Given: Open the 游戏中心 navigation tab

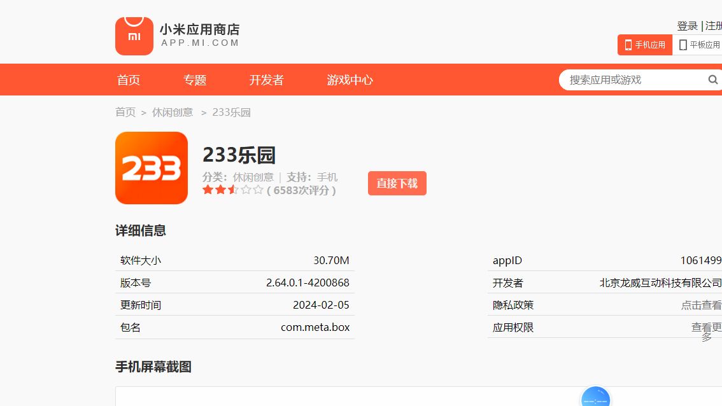Looking at the screenshot, I should pos(350,80).
